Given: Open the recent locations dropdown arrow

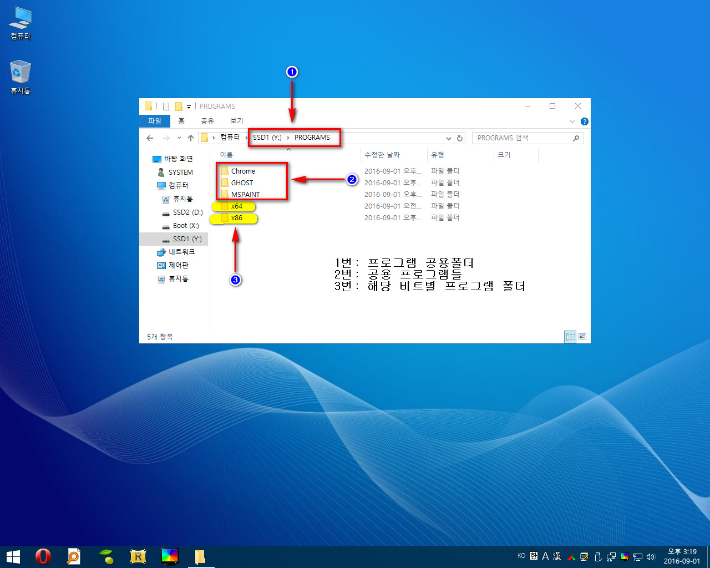Looking at the screenshot, I should click(179, 138).
